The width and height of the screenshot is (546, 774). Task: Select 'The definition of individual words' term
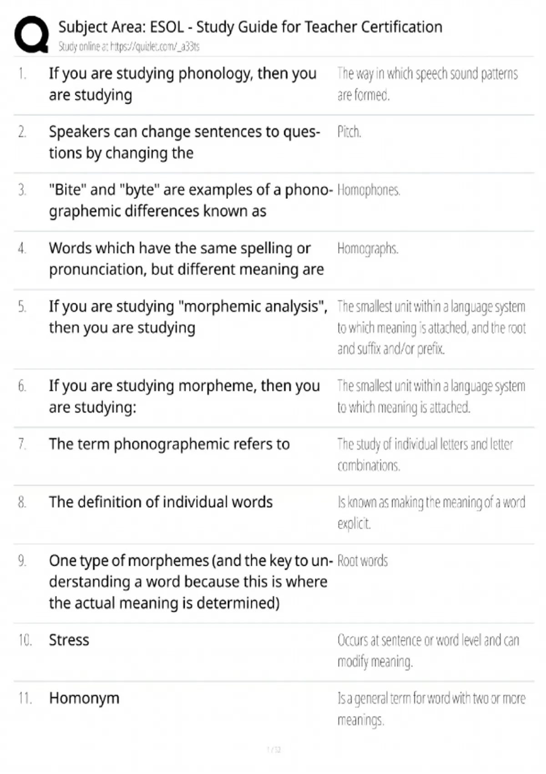(x=161, y=502)
